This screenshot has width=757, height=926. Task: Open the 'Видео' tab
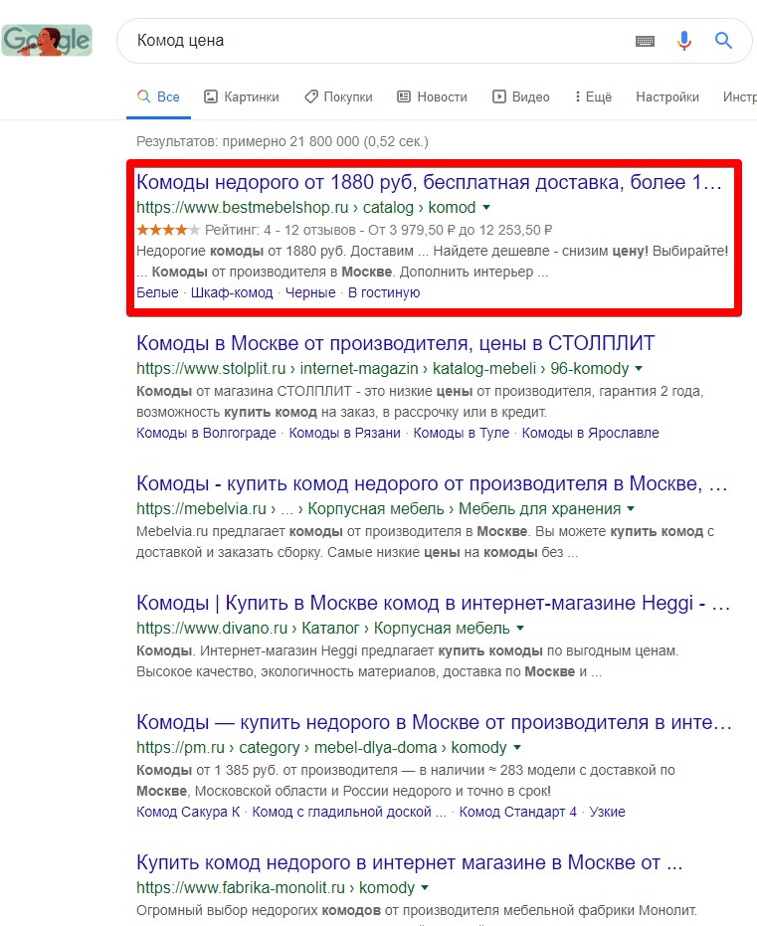click(x=521, y=96)
